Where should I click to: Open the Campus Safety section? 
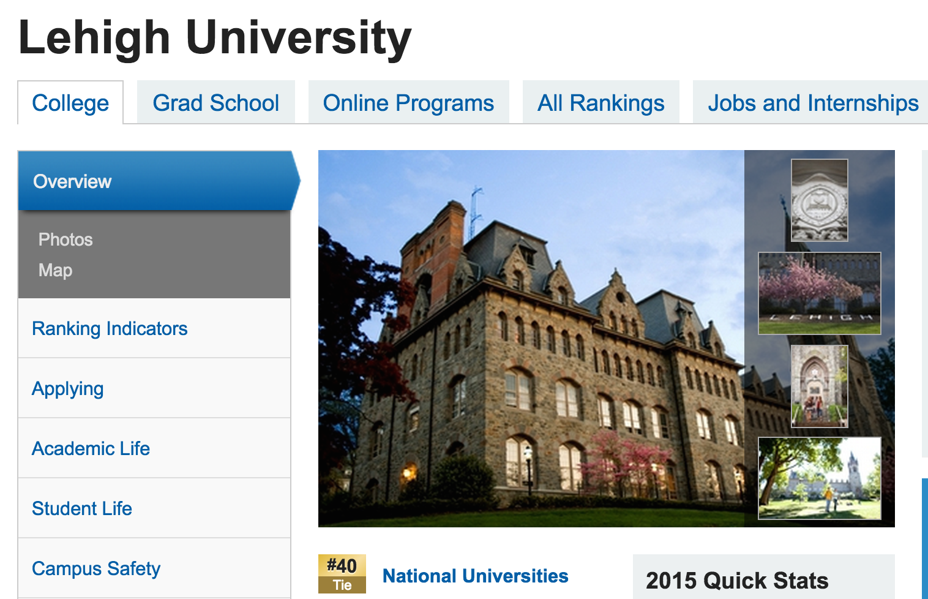pos(154,568)
